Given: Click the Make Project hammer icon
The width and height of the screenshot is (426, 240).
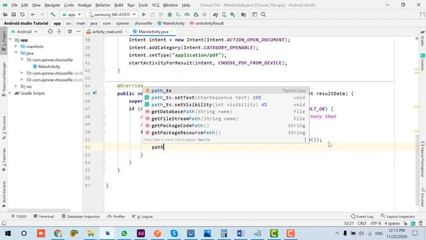Looking at the screenshot, I should tap(53, 15).
